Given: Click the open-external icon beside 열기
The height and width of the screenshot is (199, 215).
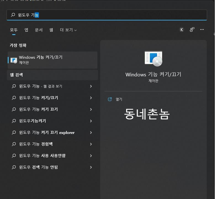Looking at the screenshot, I should tap(110, 99).
